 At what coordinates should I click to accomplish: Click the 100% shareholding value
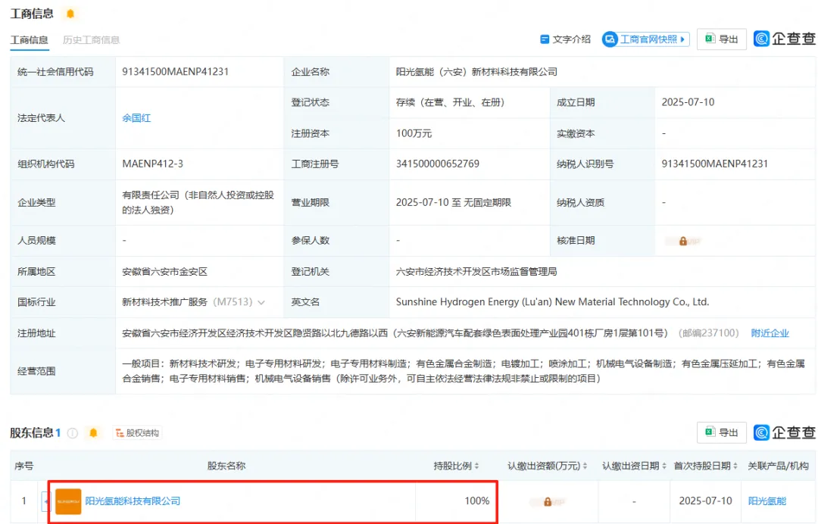coord(477,501)
